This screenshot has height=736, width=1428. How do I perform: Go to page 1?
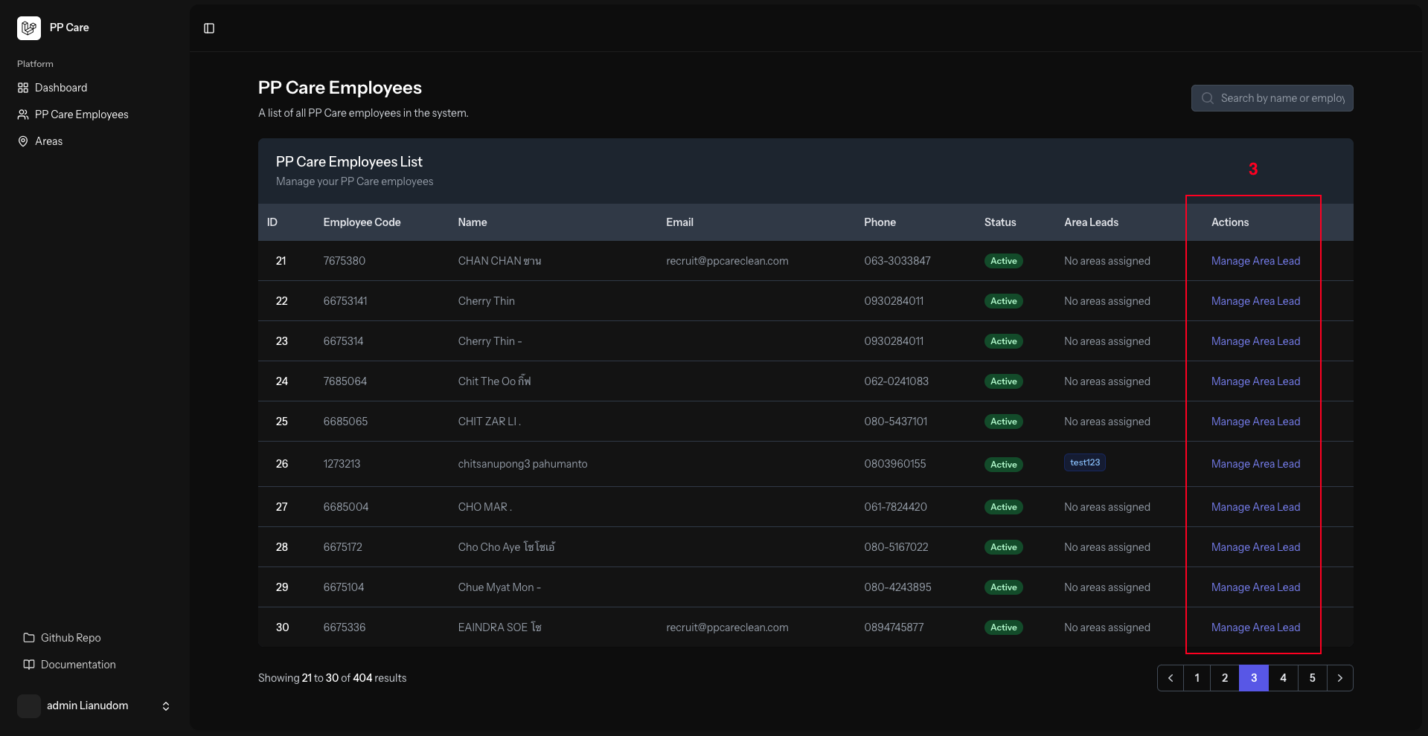[x=1197, y=678]
